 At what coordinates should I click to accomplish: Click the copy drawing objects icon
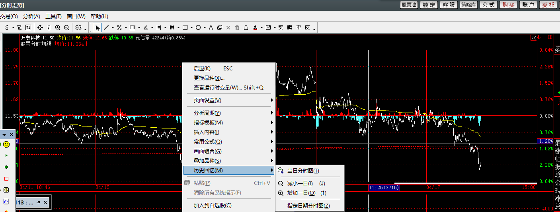click(x=220, y=27)
